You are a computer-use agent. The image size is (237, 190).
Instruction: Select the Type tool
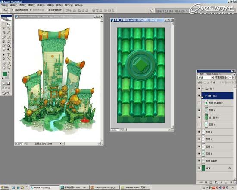(x=9, y=55)
